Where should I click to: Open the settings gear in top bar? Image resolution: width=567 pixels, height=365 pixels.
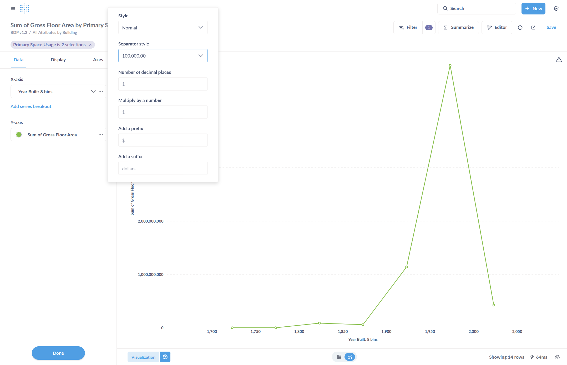click(556, 8)
